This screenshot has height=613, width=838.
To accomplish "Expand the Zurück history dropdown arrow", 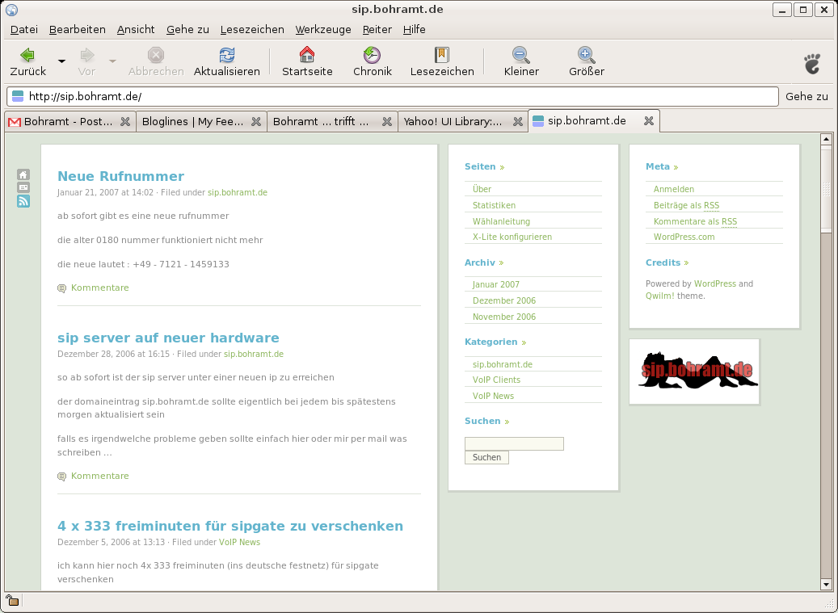I will 61,61.
